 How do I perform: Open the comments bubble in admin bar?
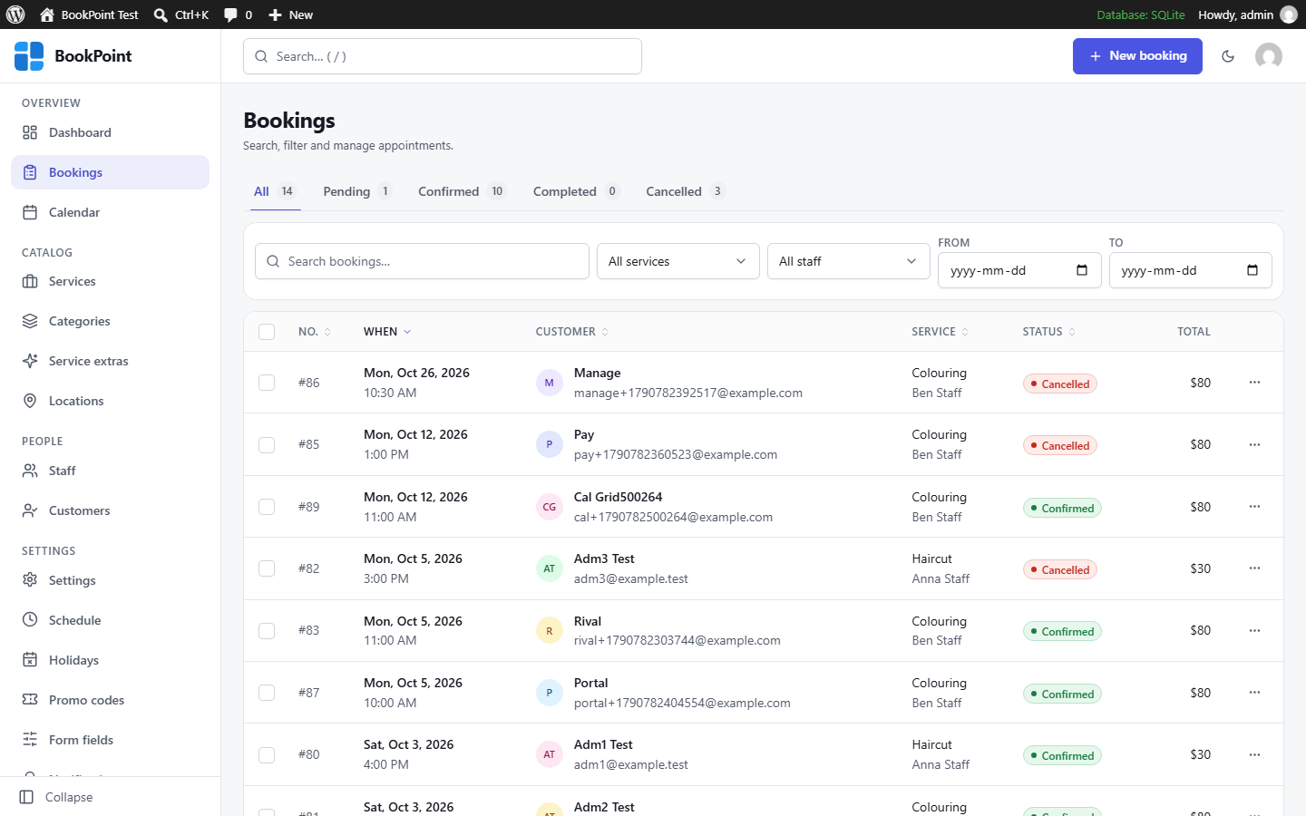click(238, 15)
